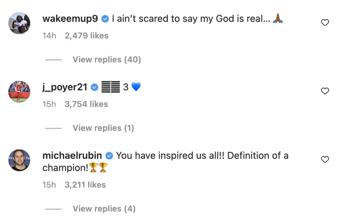
Task: Click the j_poyer21 username
Action: 65,87
